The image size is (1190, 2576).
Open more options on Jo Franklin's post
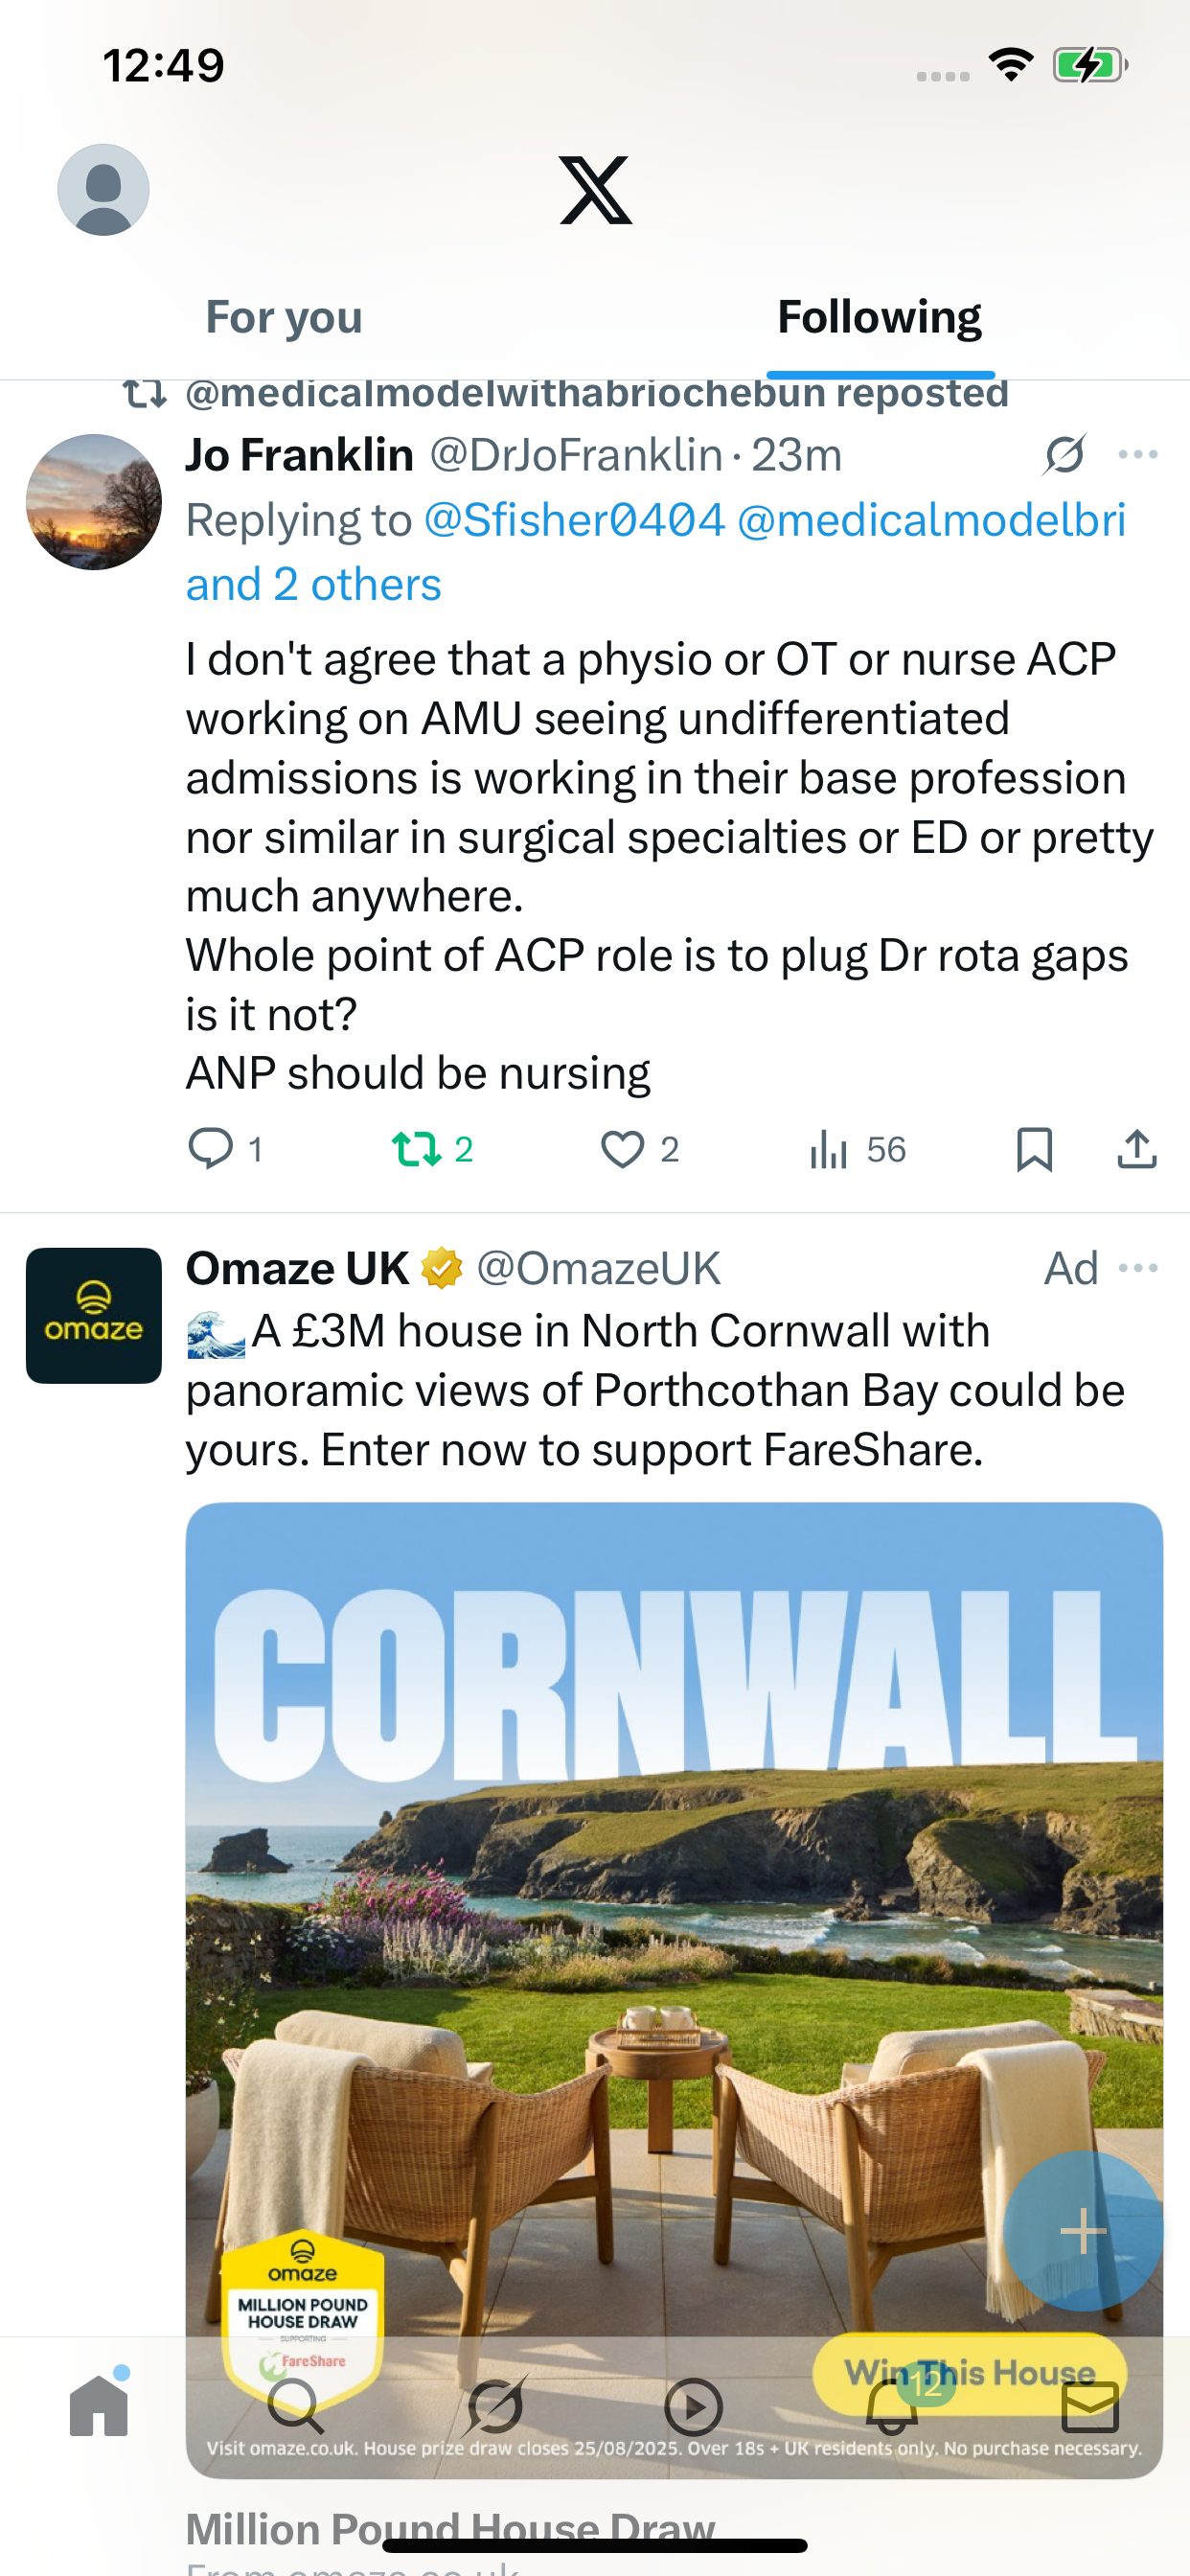tap(1138, 455)
